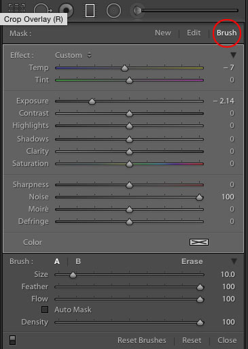
Task: Switch to New mask mode
Action: pyautogui.click(x=163, y=33)
